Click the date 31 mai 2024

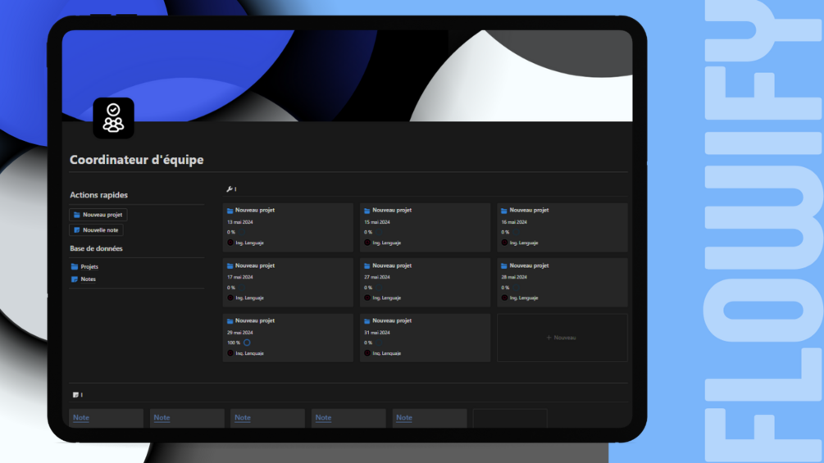377,333
